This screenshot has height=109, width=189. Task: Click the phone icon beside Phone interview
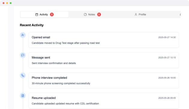pos(23,75)
